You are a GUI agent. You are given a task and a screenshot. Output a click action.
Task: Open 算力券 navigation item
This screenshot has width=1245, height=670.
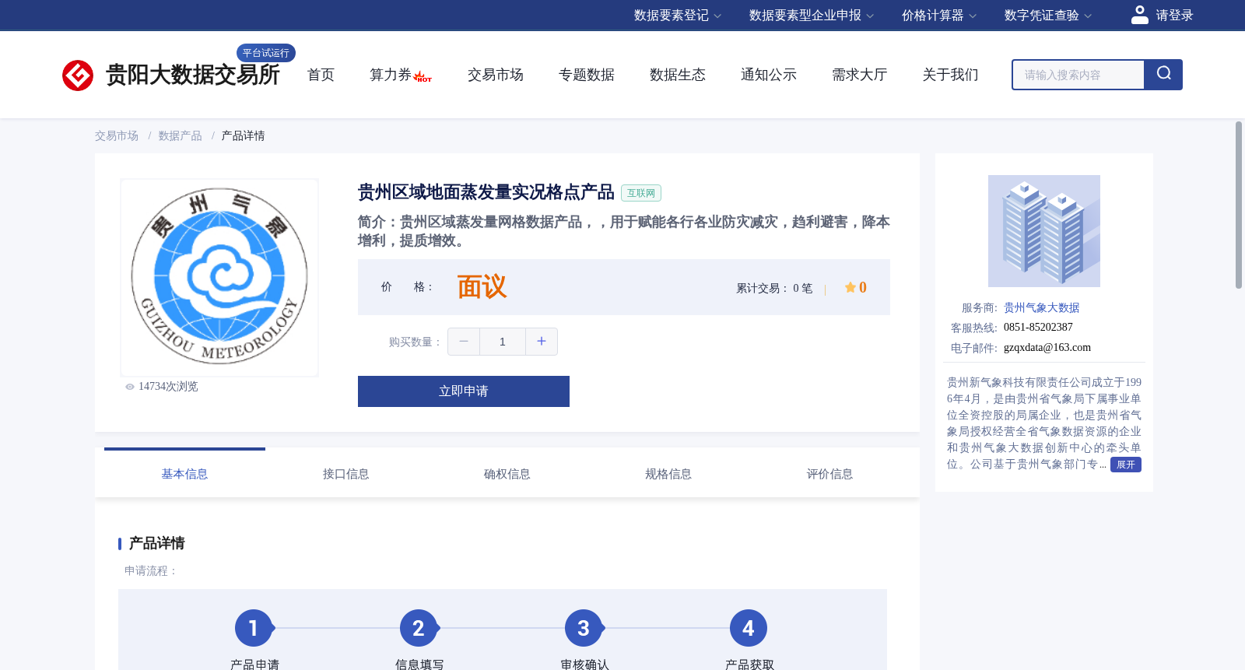(x=391, y=75)
